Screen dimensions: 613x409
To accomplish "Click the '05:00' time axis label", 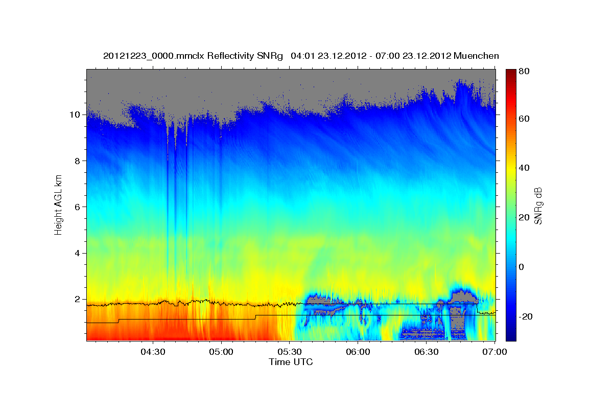I will (221, 352).
